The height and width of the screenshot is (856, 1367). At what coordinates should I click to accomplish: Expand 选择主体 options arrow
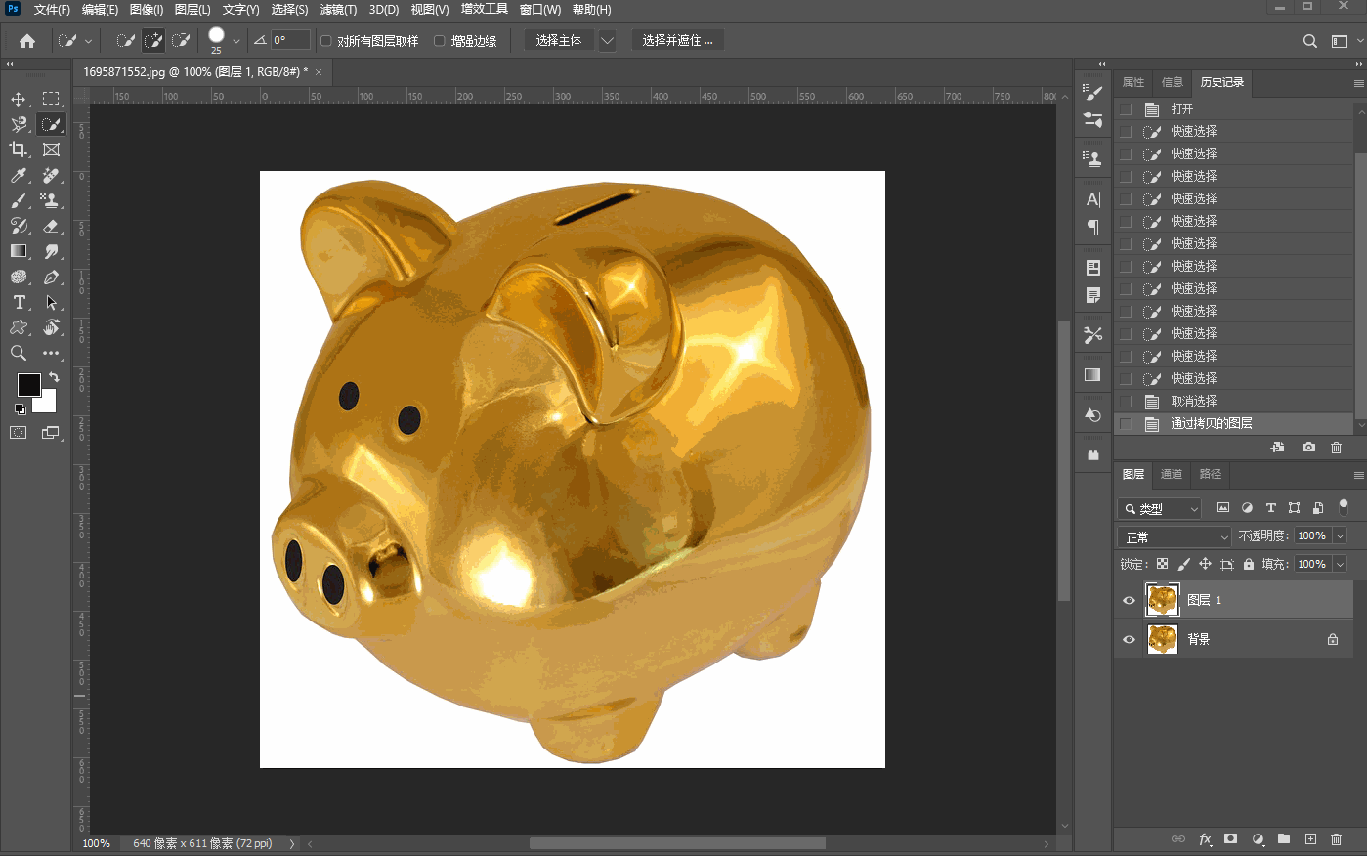tap(607, 41)
